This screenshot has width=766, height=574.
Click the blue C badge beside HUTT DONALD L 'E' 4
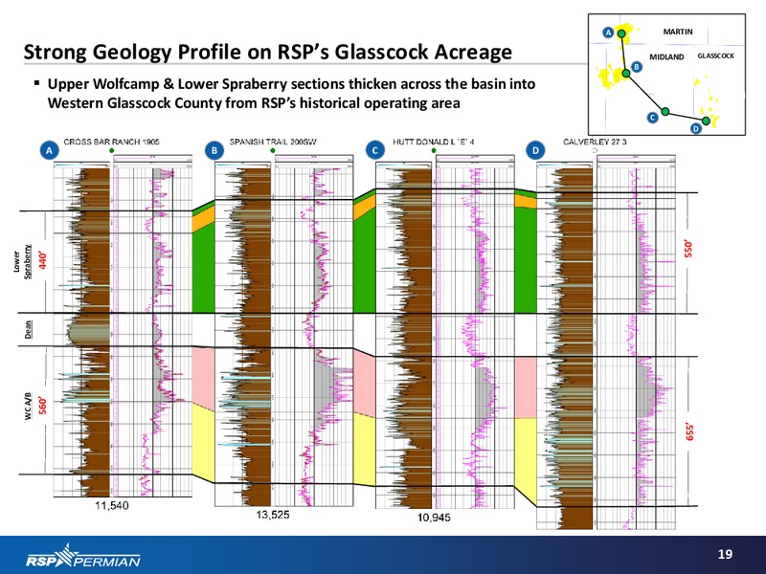click(x=374, y=151)
